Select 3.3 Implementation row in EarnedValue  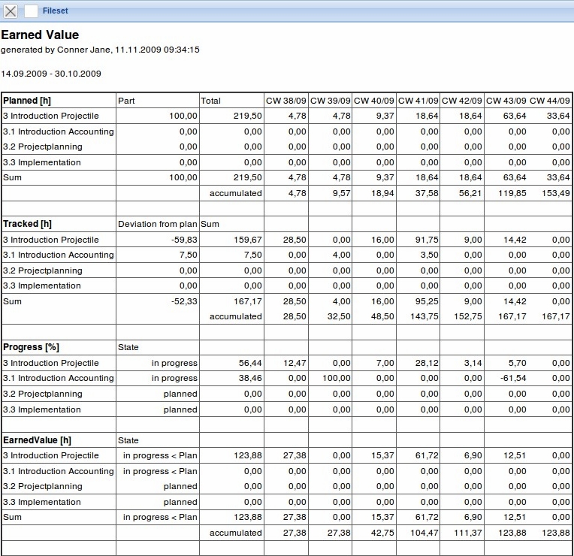[x=42, y=502]
